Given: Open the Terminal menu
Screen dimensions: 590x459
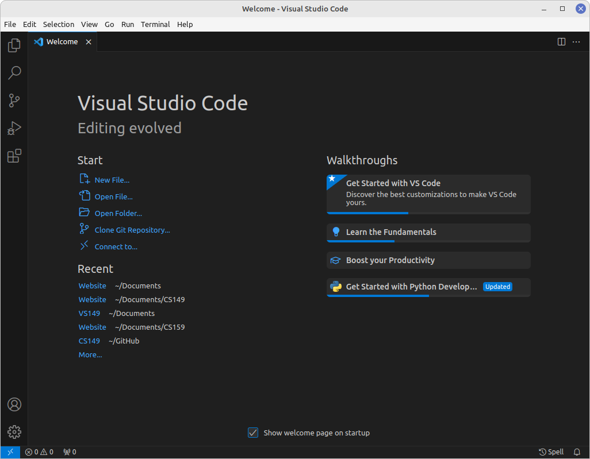Looking at the screenshot, I should click(x=155, y=24).
